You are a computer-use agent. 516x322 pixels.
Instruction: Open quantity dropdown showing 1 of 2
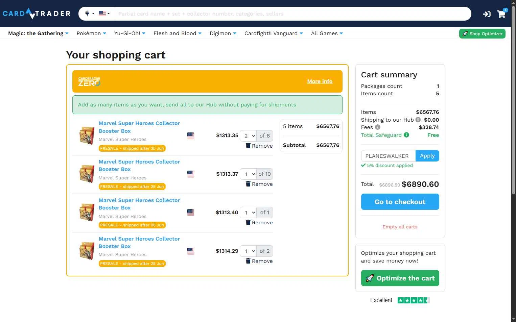[248, 251]
